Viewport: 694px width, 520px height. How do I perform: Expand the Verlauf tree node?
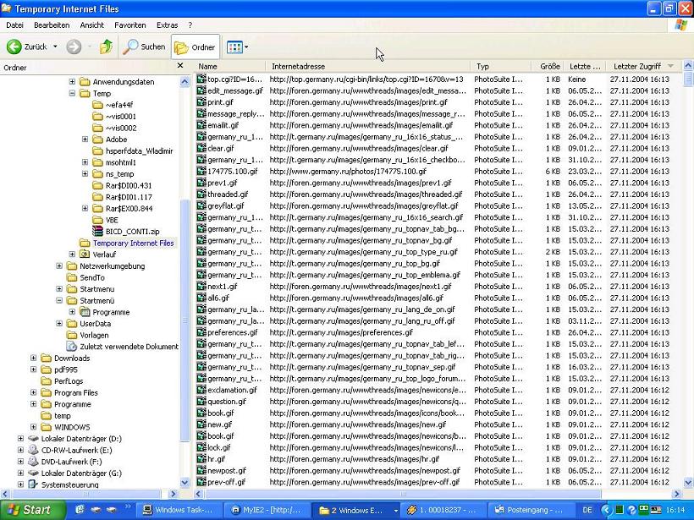72,255
